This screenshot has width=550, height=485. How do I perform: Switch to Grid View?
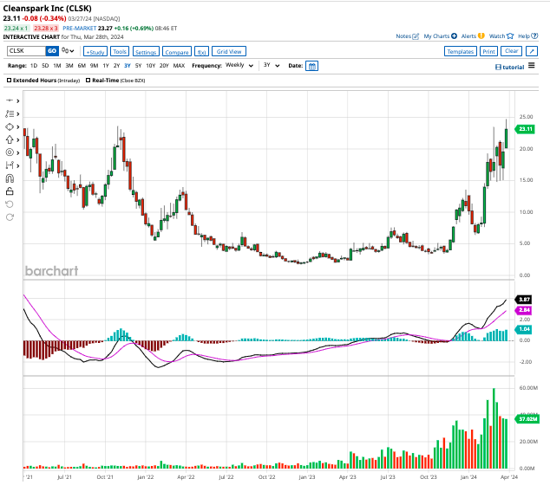point(229,51)
